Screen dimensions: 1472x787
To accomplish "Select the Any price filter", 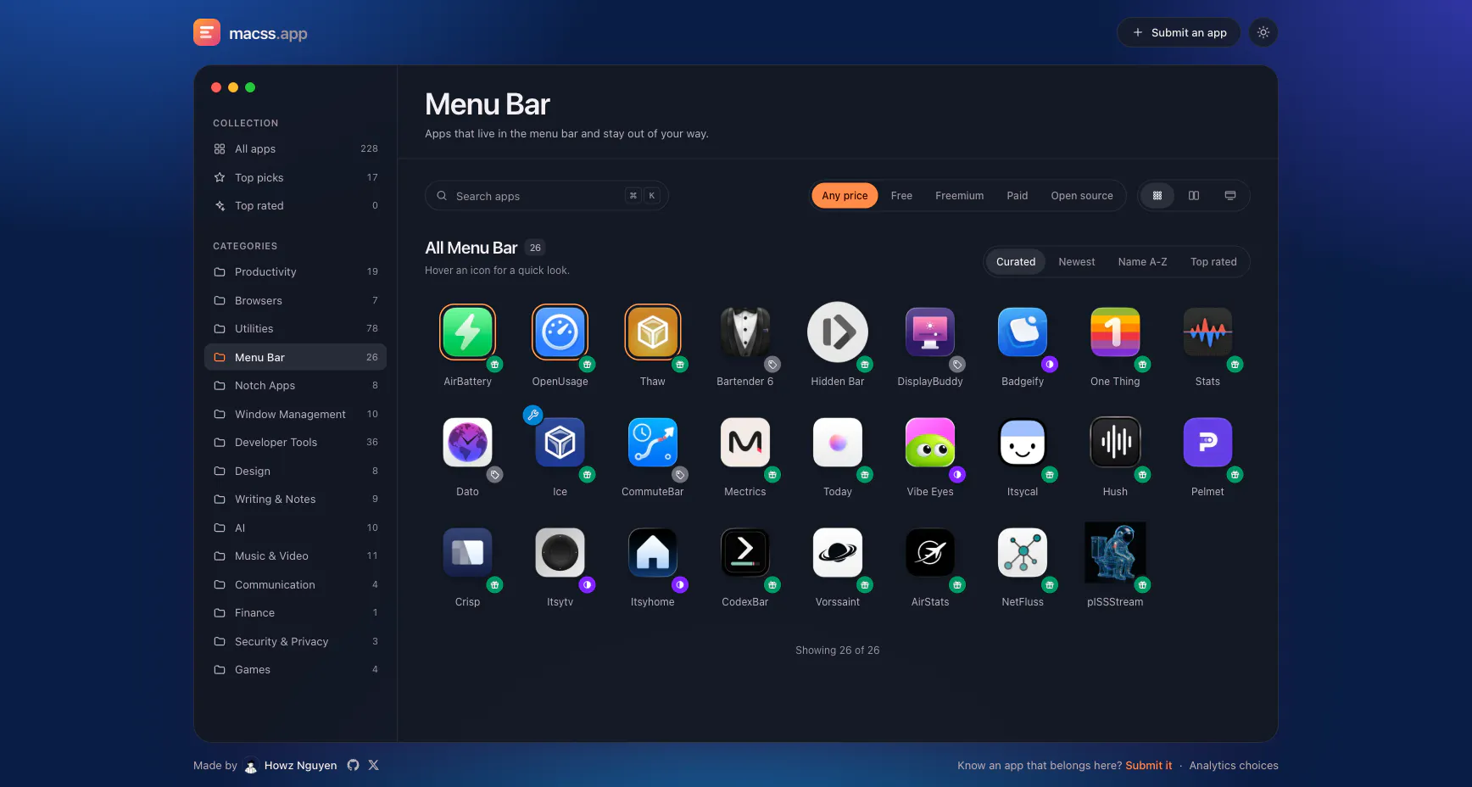I will tap(845, 196).
